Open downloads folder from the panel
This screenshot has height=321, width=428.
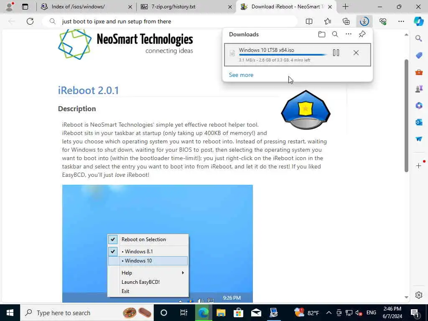[322, 34]
